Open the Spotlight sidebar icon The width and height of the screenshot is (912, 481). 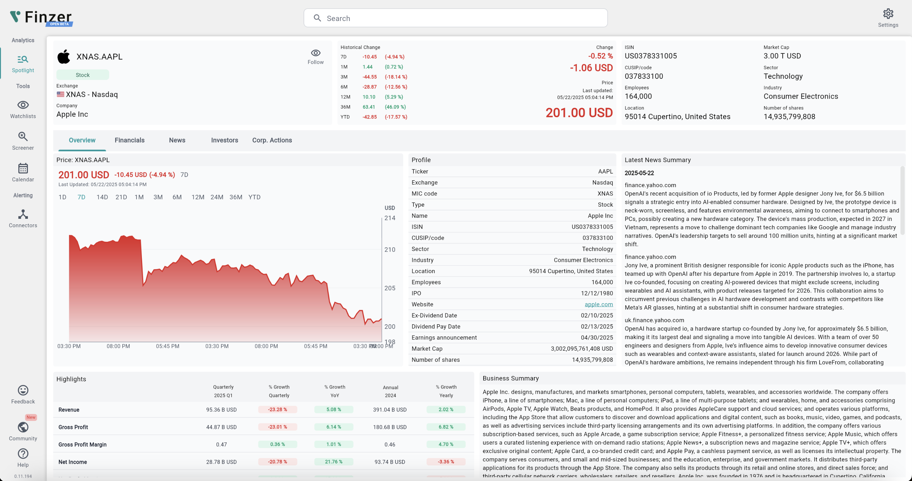point(23,59)
